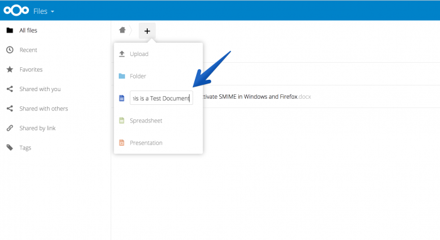This screenshot has height=240, width=440.
Task: Toggle the plus new-file button
Action: coord(147,31)
